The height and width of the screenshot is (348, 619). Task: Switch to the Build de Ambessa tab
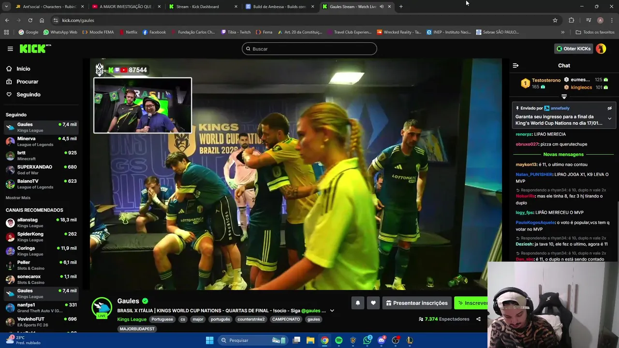pyautogui.click(x=280, y=7)
